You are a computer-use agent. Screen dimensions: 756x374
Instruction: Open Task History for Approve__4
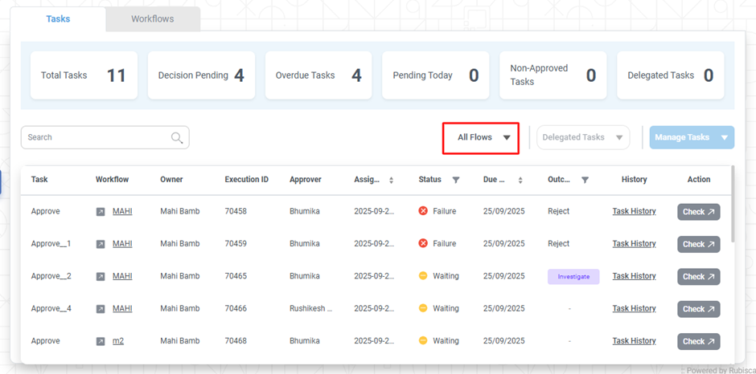(x=634, y=309)
